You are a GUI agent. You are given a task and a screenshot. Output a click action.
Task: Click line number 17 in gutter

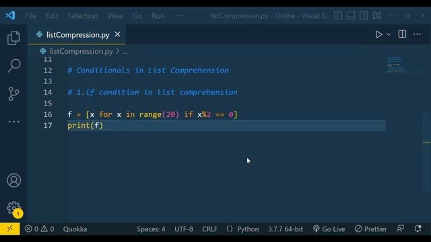coord(48,126)
